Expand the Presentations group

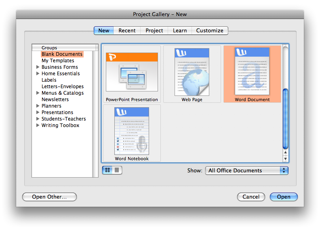[x=38, y=112]
